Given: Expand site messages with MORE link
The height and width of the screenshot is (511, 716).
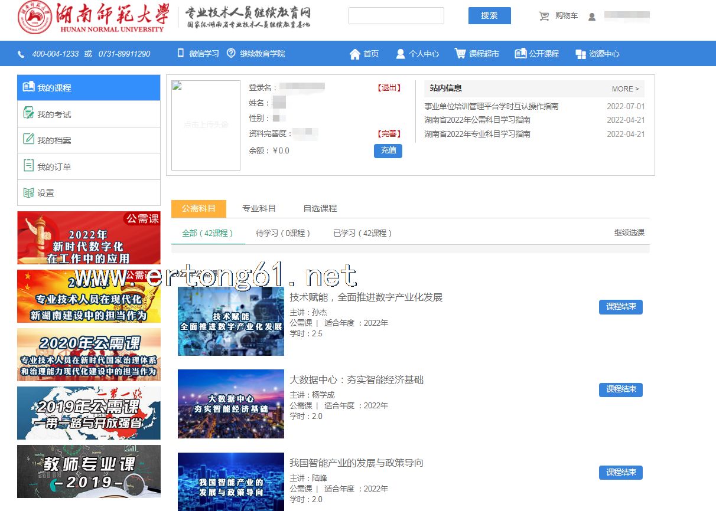Looking at the screenshot, I should (x=625, y=89).
